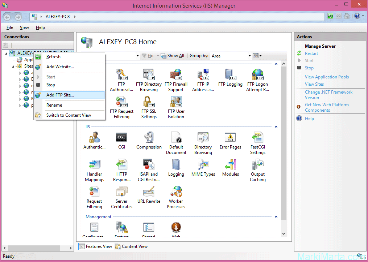This screenshot has height=262, width=368.
Task: Open the Compression feature
Action: coord(149,140)
